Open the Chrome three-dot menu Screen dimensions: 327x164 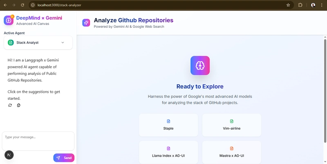(x=322, y=5)
